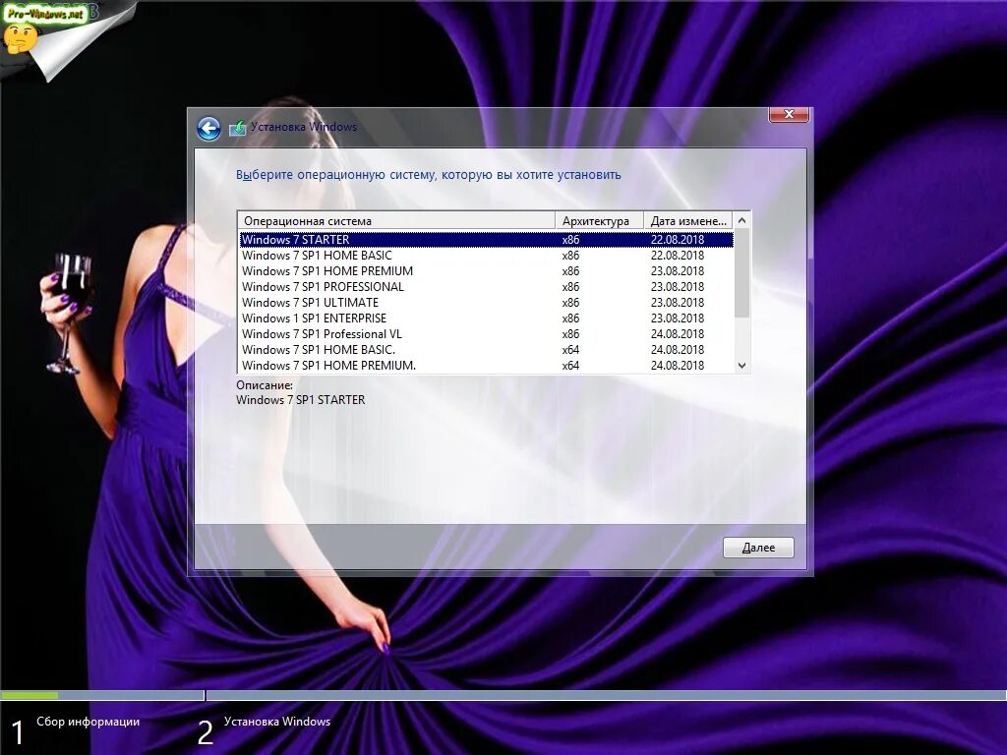Sort by Архитектура column header

599,221
